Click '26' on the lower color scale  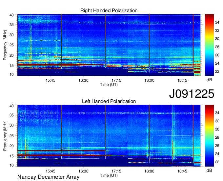217,146
